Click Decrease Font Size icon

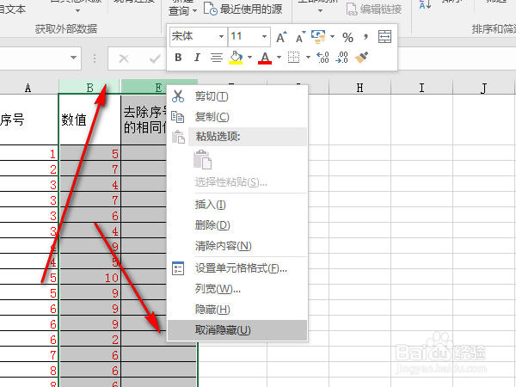[301, 37]
